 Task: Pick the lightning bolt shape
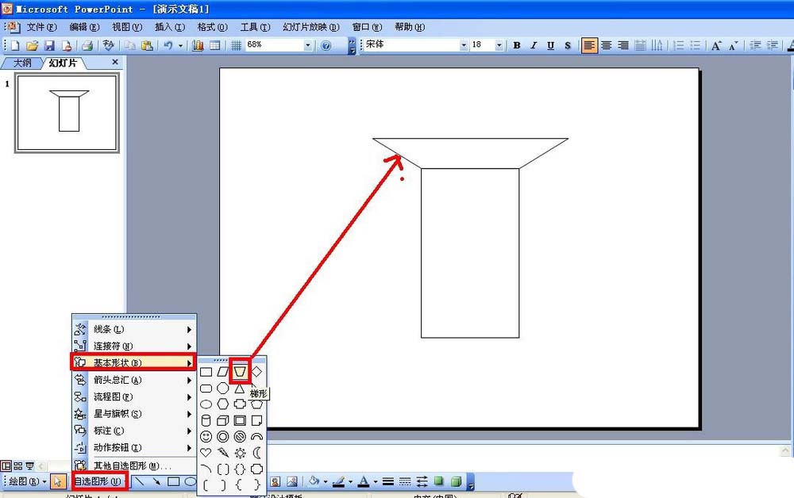223,453
